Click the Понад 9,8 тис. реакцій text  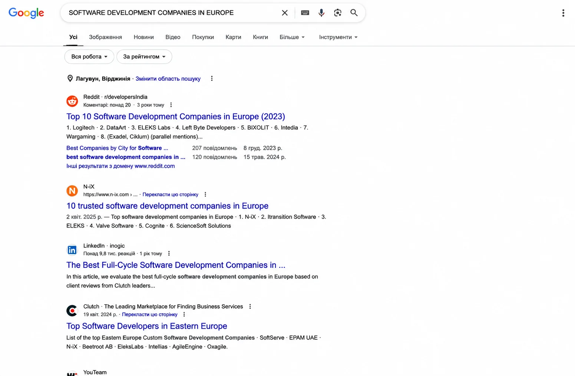(x=109, y=254)
